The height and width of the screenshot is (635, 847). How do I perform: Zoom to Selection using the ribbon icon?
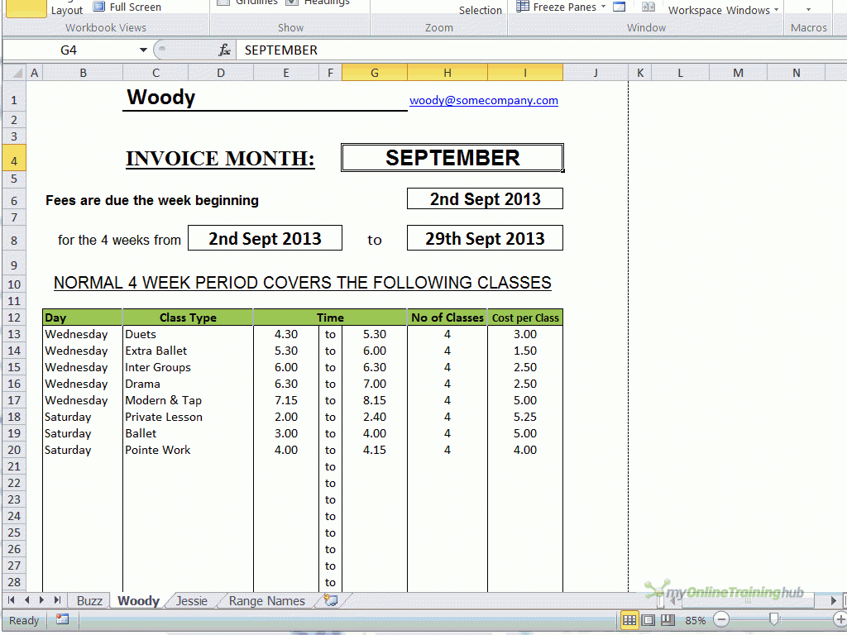point(478,8)
